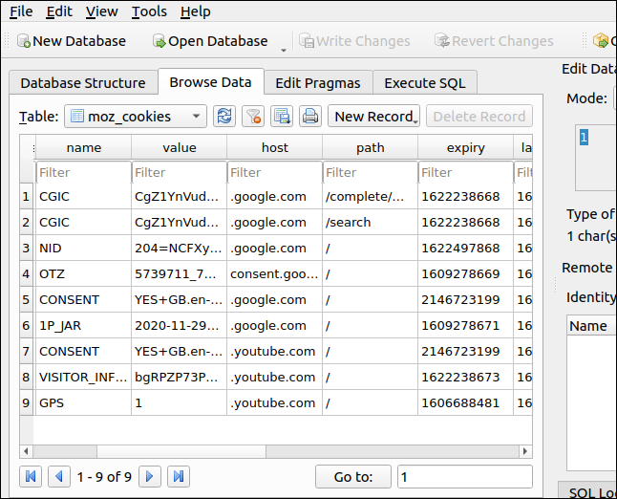Expand the moz_cookies table dropdown
Image resolution: width=617 pixels, height=499 pixels.
(x=196, y=117)
